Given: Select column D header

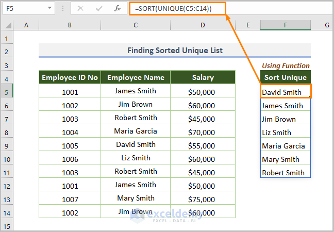Looking at the screenshot, I should point(203,25).
